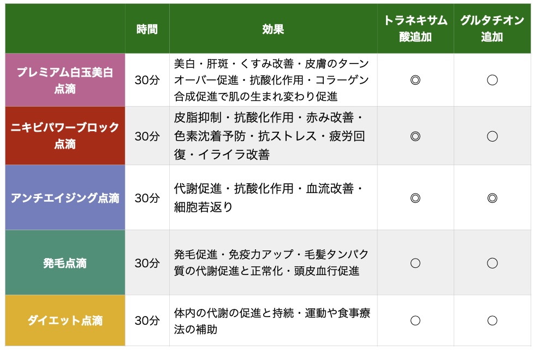535x351 pixels.
Task: Click circle for プレミアム白玉美白点滴 グルタチオン追加
Action: tap(492, 80)
